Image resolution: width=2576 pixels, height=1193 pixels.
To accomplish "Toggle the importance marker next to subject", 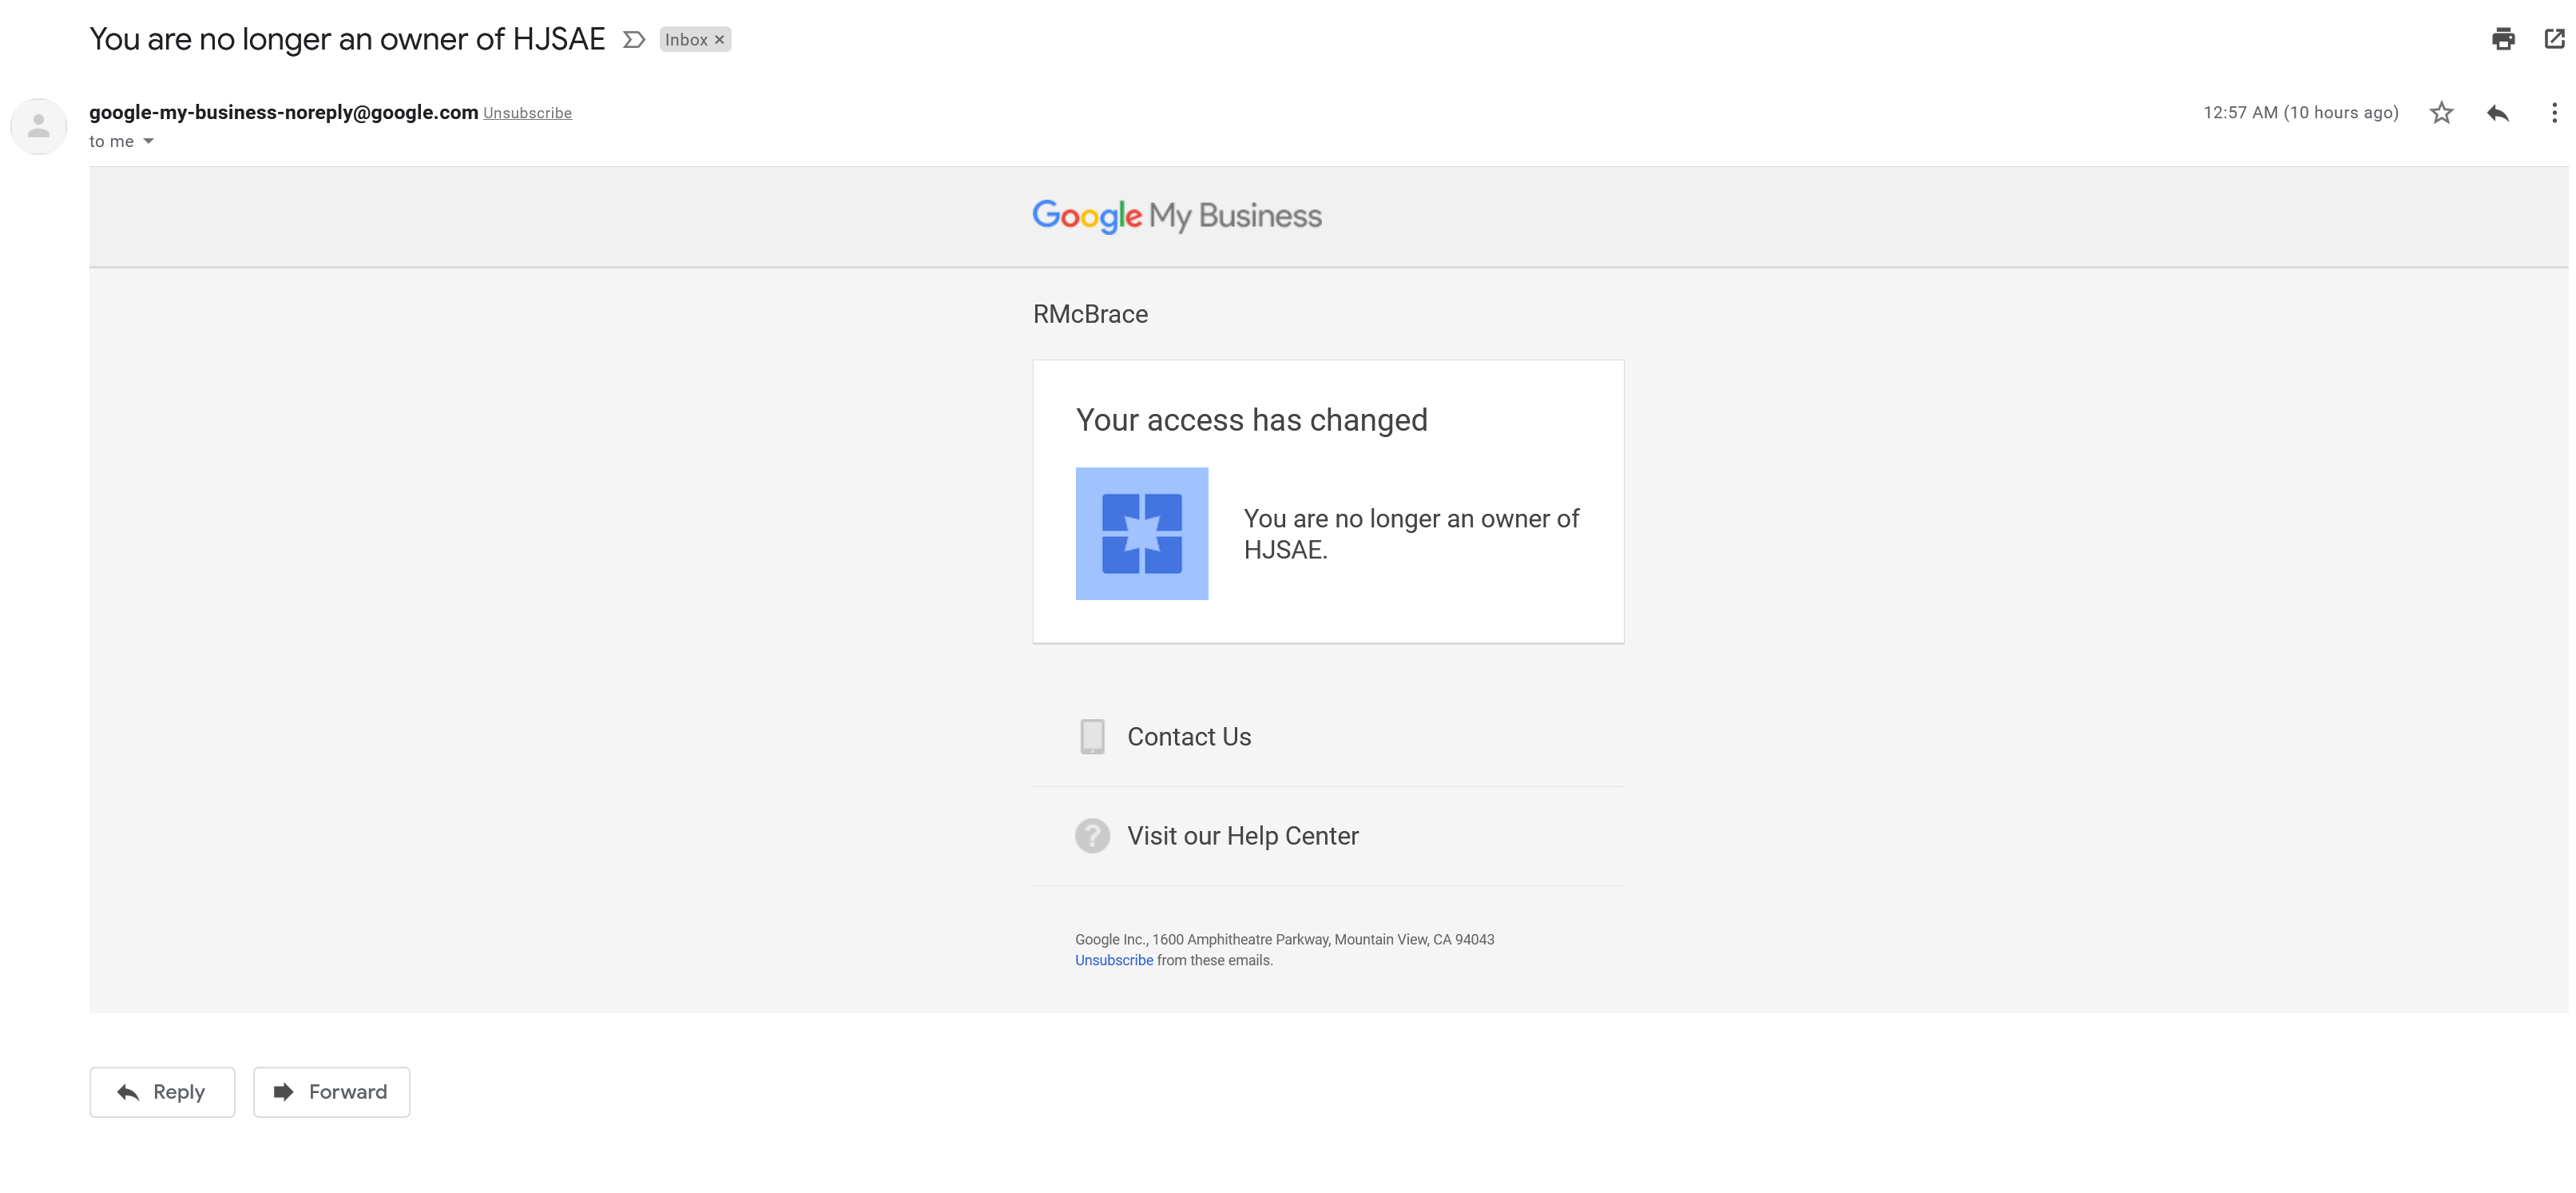I will 633,40.
